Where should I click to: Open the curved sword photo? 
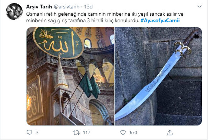pyautogui.click(x=158, y=76)
